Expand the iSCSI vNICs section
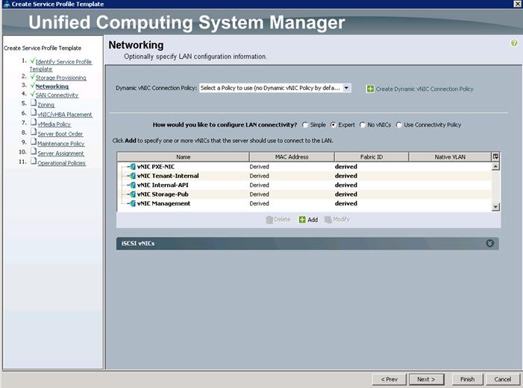Image resolution: width=523 pixels, height=388 pixels. point(489,244)
